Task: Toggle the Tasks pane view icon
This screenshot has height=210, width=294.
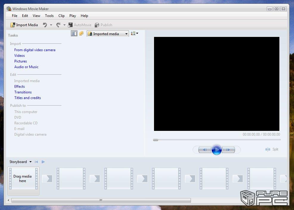Action: coord(74,34)
